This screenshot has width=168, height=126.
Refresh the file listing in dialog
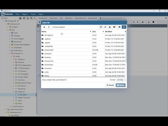[101, 27]
